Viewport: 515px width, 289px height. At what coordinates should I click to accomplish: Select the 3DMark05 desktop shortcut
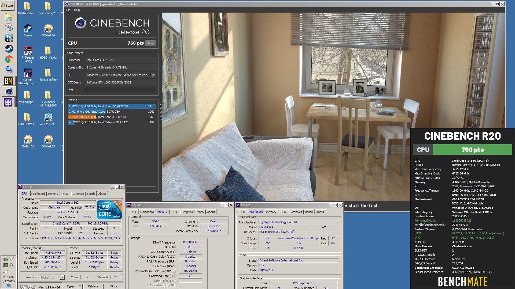27,142
